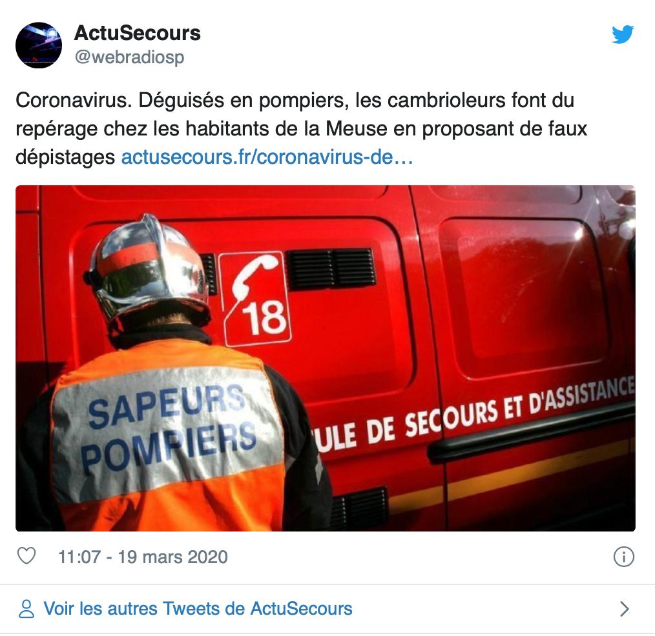Click the @webradiosp handle
The width and height of the screenshot is (655, 636).
[x=129, y=57]
